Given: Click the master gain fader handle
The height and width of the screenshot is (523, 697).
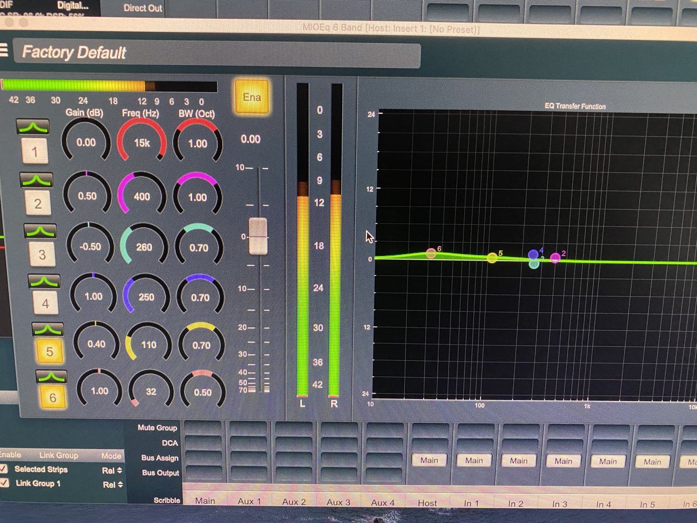Looking at the screenshot, I should point(258,236).
